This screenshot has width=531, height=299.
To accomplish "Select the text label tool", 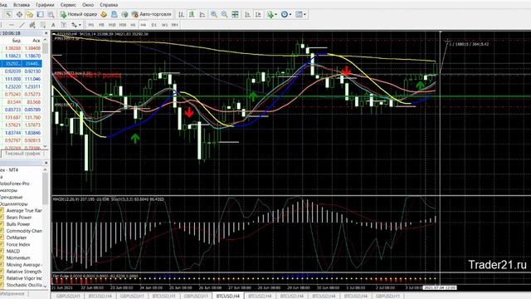I will click(x=64, y=25).
